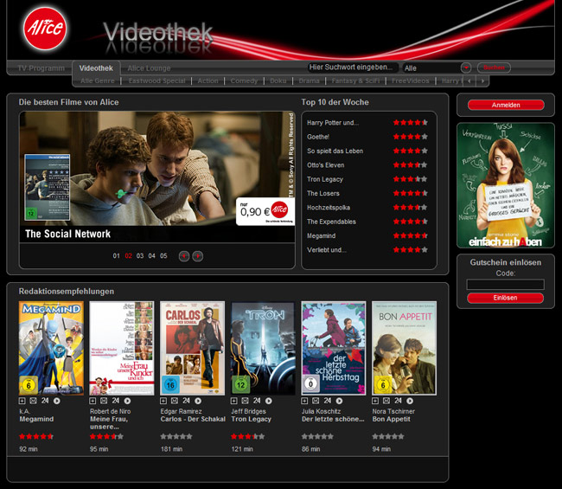Rate Bon Appetit using its star rating
This screenshot has width=562, height=489.
[x=388, y=437]
